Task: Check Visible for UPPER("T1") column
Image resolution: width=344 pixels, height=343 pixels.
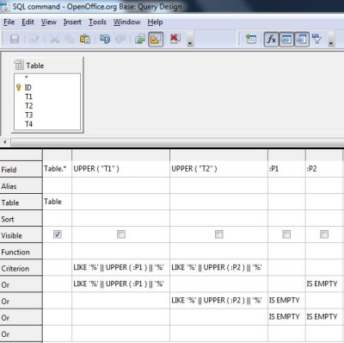Action: (x=121, y=234)
